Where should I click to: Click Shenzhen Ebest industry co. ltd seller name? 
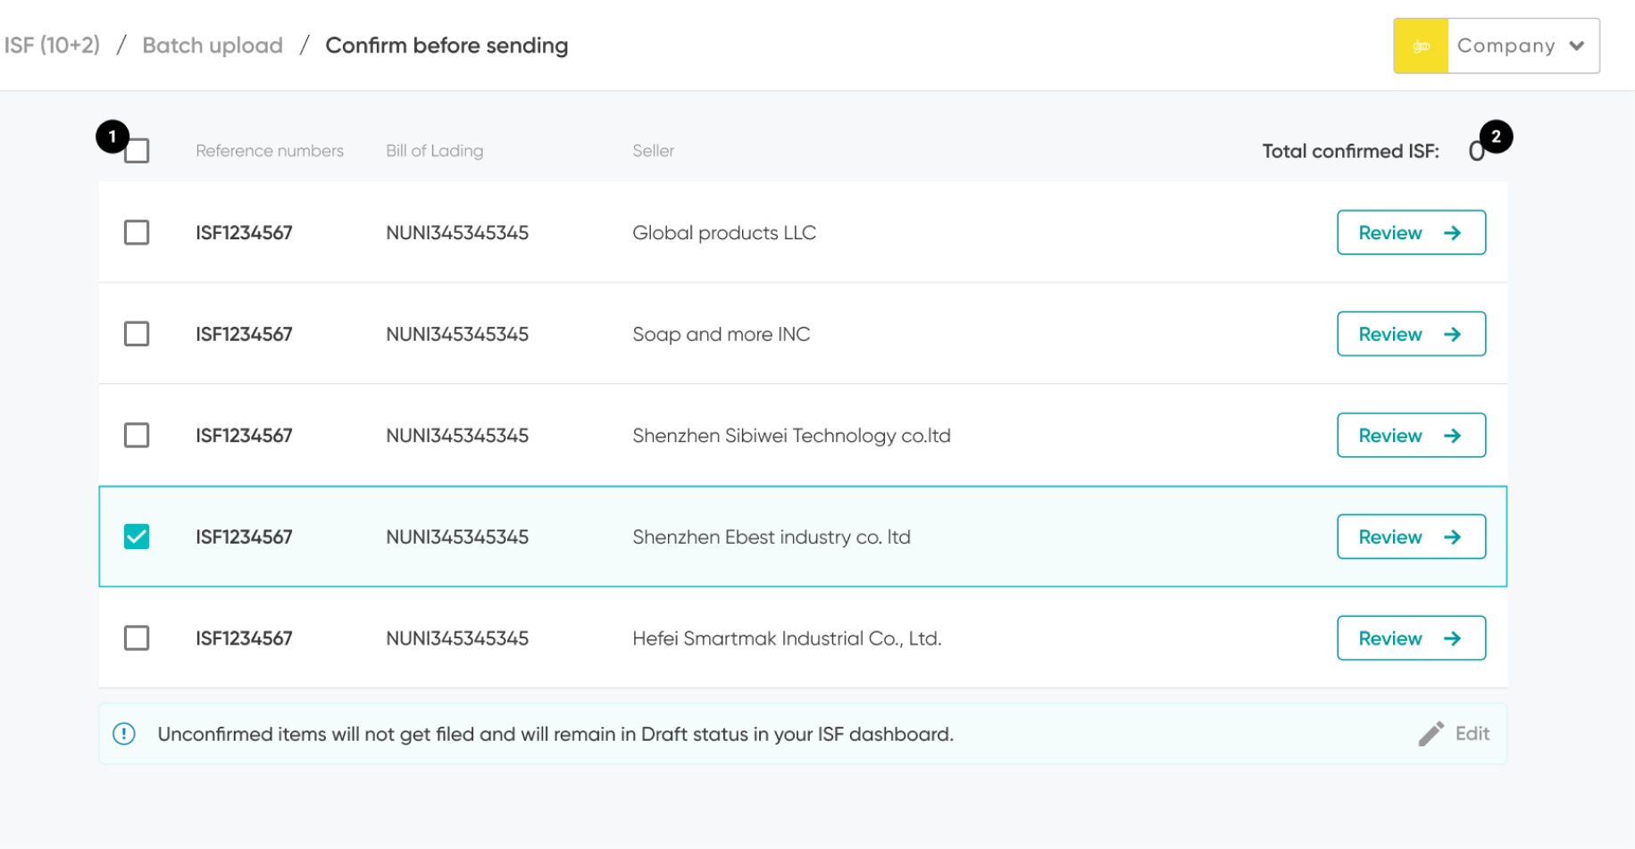tap(772, 537)
